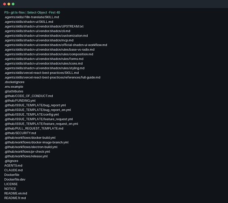This screenshot has height=203, width=228.
Task: Click the CLAUDE.md entry
Action: tap(13, 170)
